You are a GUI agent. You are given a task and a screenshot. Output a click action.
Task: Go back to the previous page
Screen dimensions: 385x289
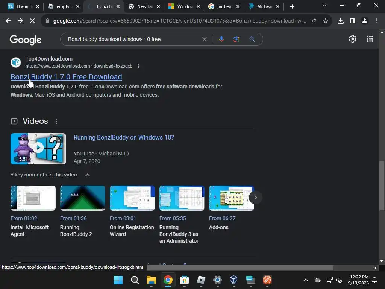click(x=8, y=21)
